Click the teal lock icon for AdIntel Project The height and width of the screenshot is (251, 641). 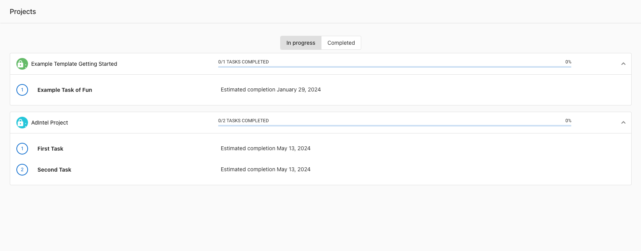(x=22, y=123)
